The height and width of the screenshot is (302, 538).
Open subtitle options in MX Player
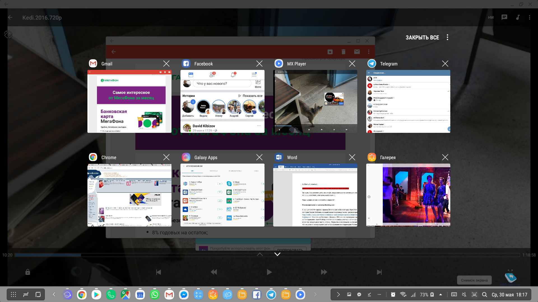point(504,17)
